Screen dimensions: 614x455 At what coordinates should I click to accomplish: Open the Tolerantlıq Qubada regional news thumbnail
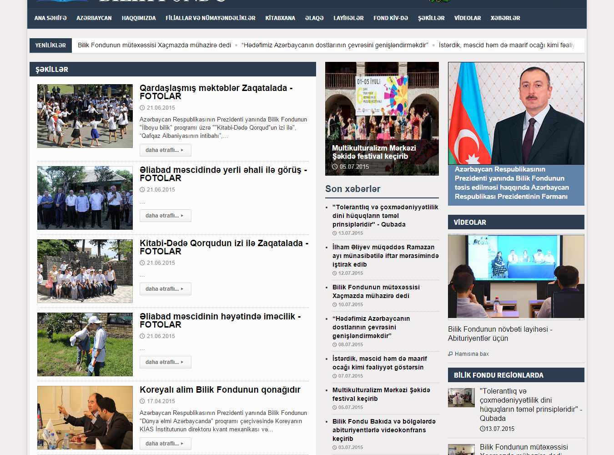pos(461,398)
